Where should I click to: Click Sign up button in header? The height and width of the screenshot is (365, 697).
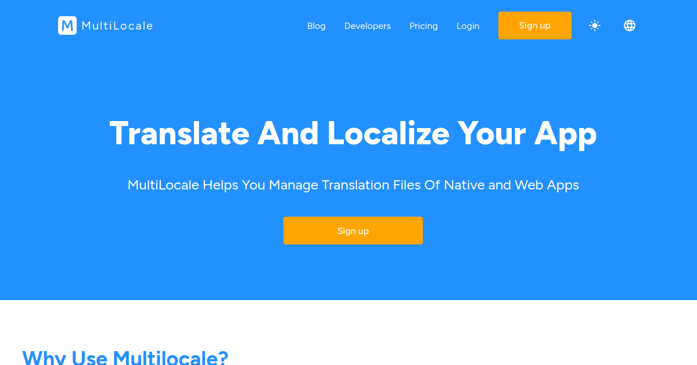(x=535, y=25)
